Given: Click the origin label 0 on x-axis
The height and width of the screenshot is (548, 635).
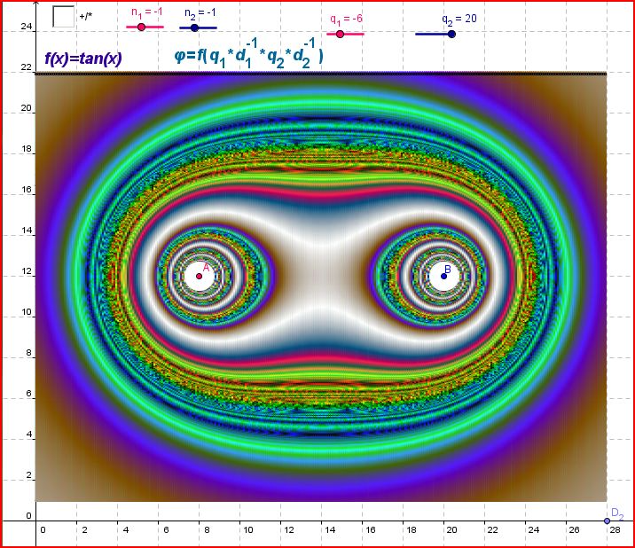Looking at the screenshot, I should click(x=42, y=531).
